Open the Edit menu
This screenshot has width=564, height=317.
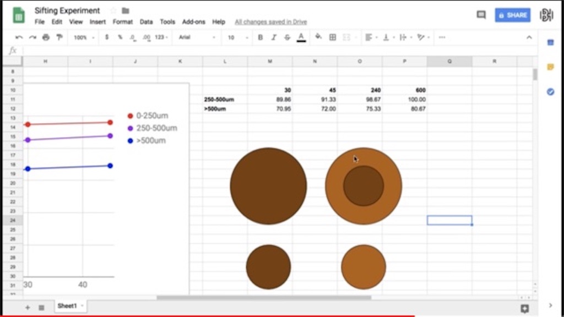pyautogui.click(x=57, y=22)
